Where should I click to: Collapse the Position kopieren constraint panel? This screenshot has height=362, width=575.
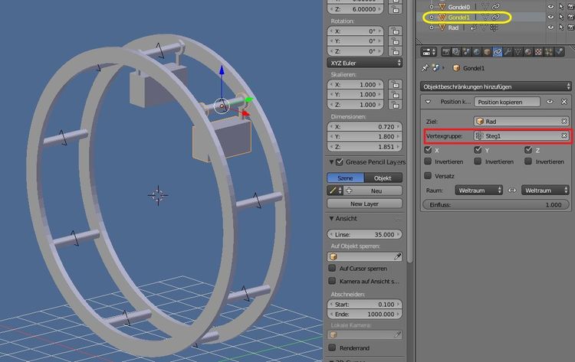tap(428, 102)
